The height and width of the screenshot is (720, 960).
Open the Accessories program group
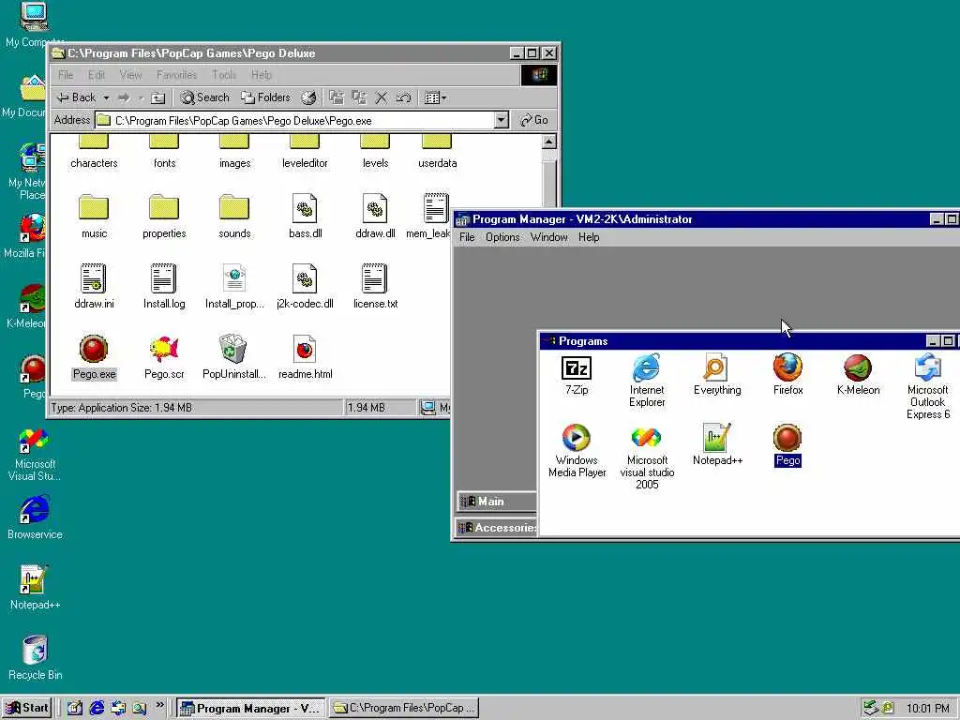(x=497, y=528)
